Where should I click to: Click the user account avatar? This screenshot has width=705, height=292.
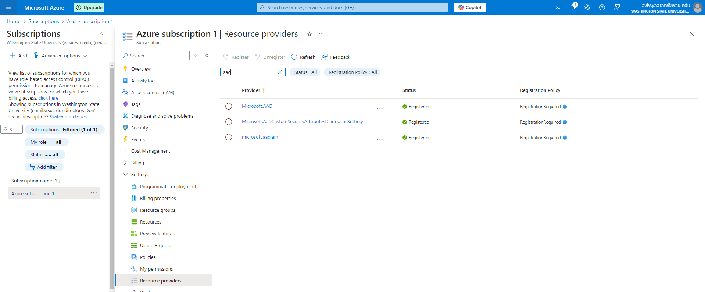click(697, 7)
